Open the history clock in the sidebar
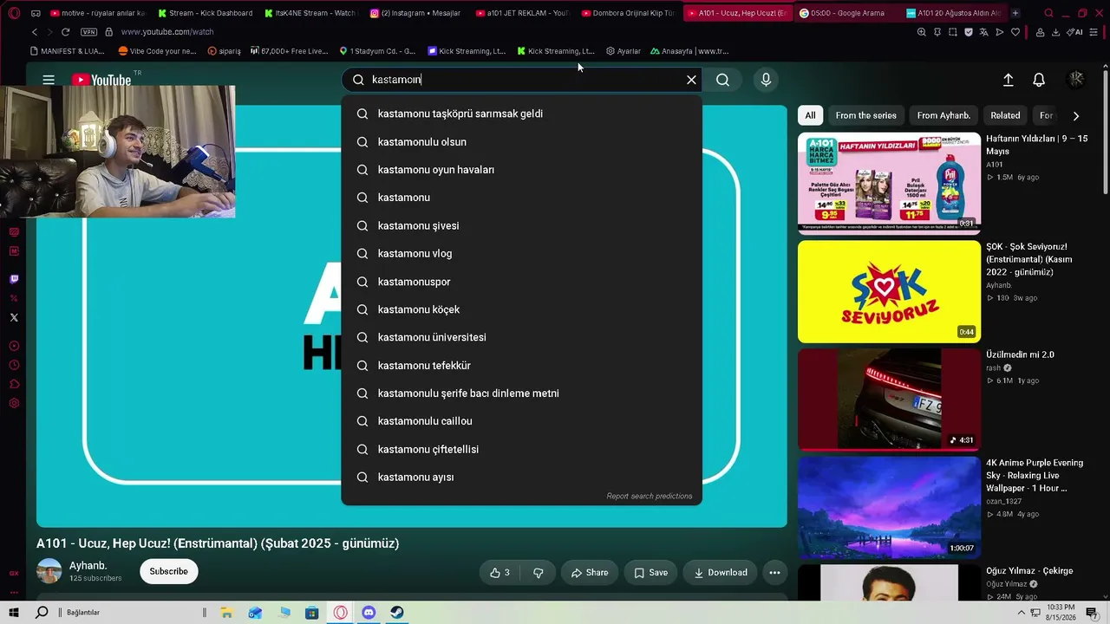This screenshot has width=1110, height=624. [x=14, y=365]
